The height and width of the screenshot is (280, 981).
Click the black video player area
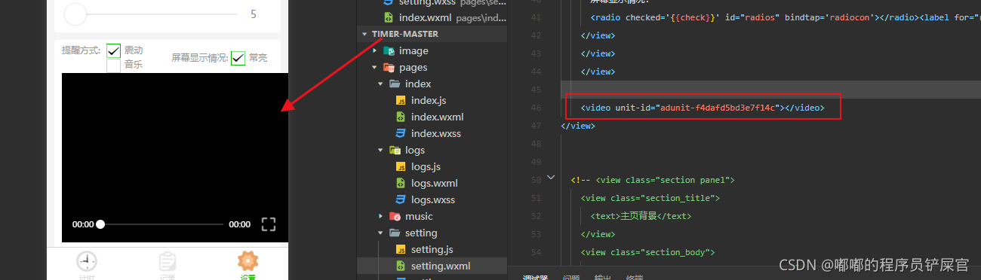tap(174, 157)
